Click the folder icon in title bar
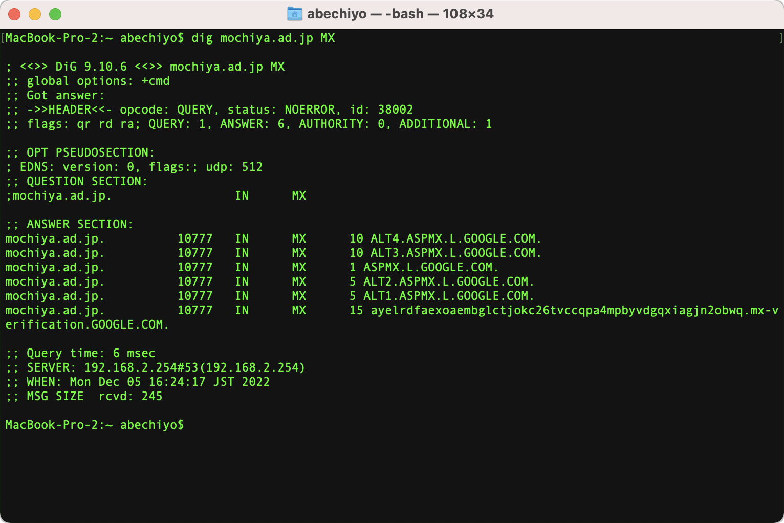 coord(295,14)
